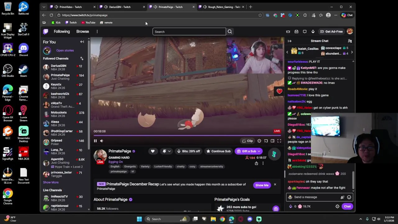The image size is (398, 224).
Task: Open the Twitch home logo
Action: pyautogui.click(x=46, y=31)
